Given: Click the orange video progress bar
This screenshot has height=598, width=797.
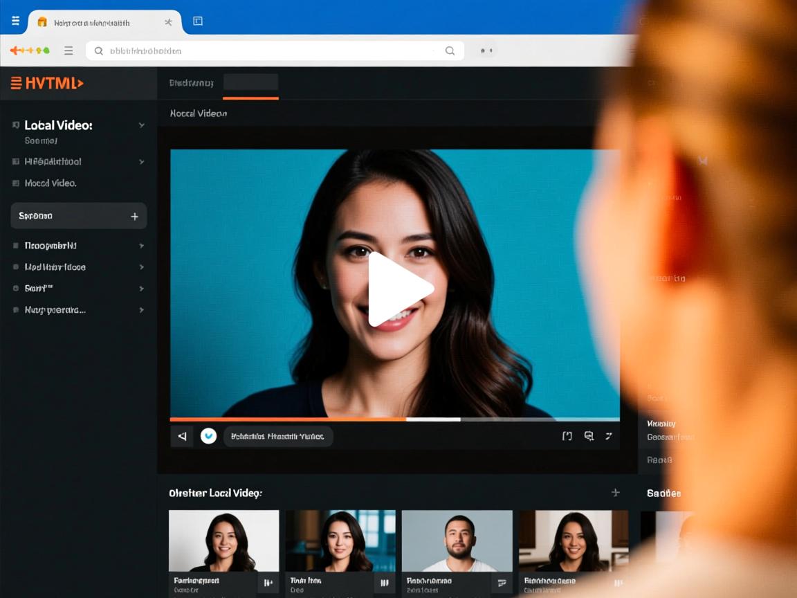Looking at the screenshot, I should [287, 419].
